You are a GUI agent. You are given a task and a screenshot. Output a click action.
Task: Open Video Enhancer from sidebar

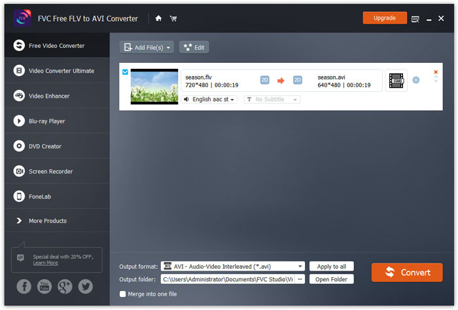coord(58,96)
